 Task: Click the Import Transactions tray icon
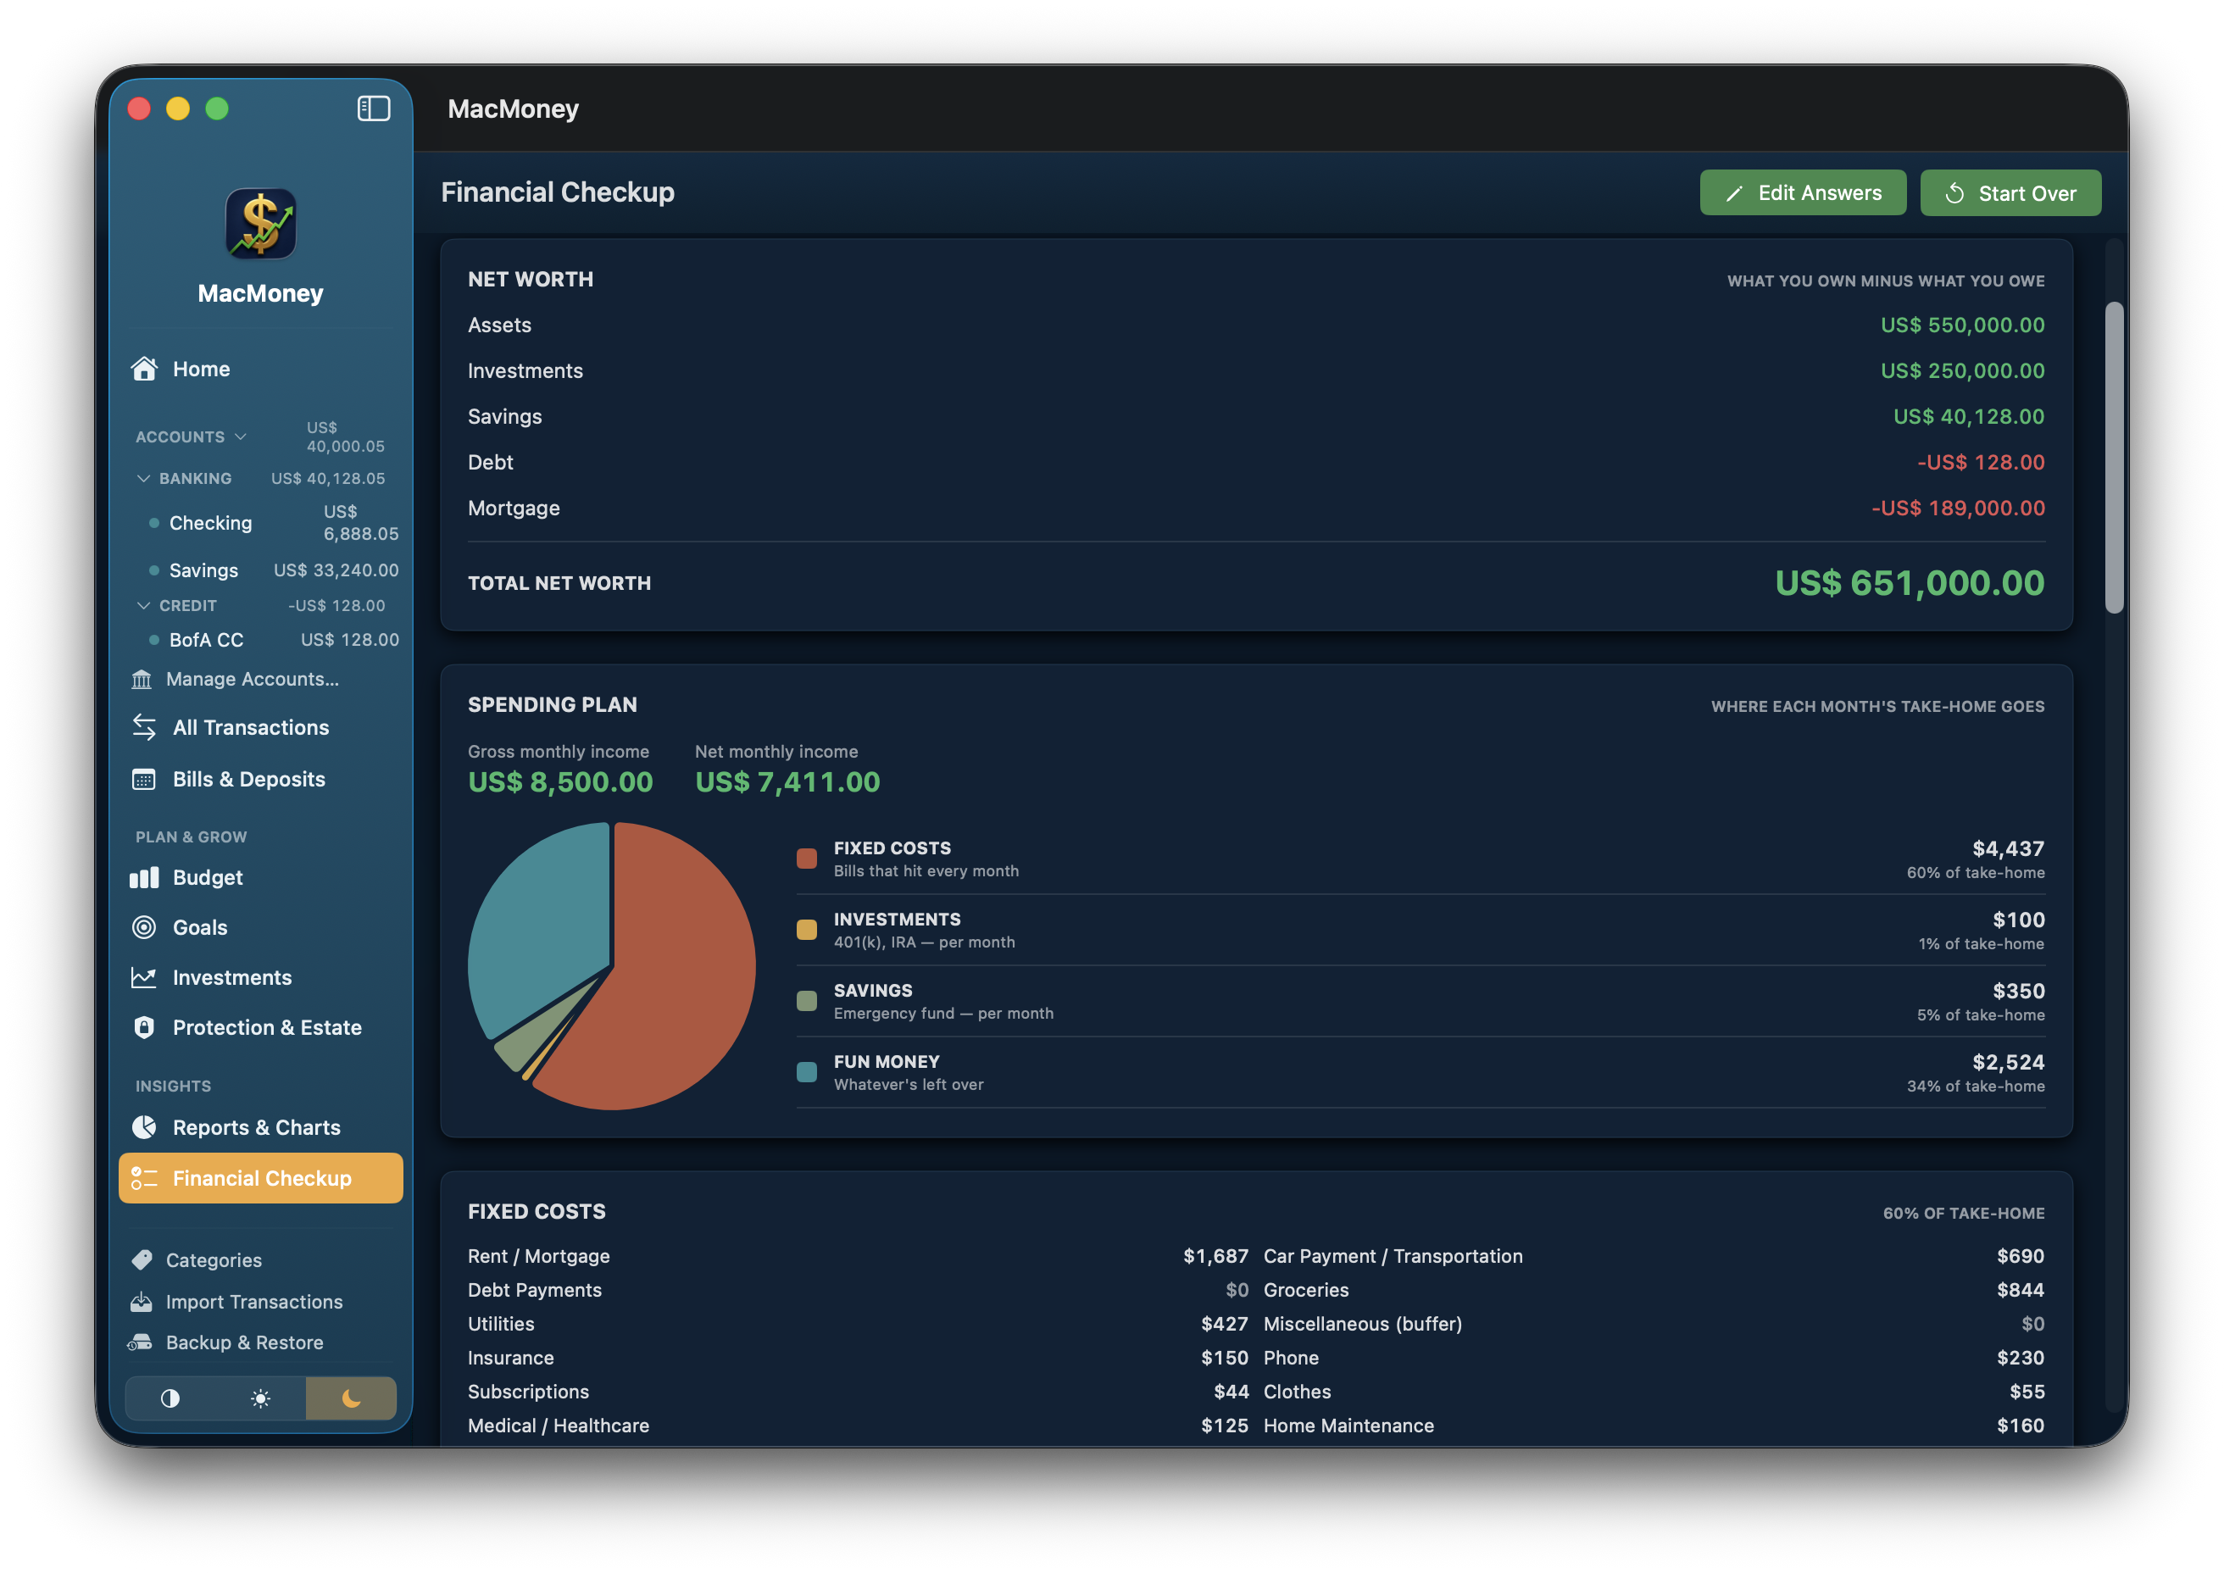tap(142, 1301)
